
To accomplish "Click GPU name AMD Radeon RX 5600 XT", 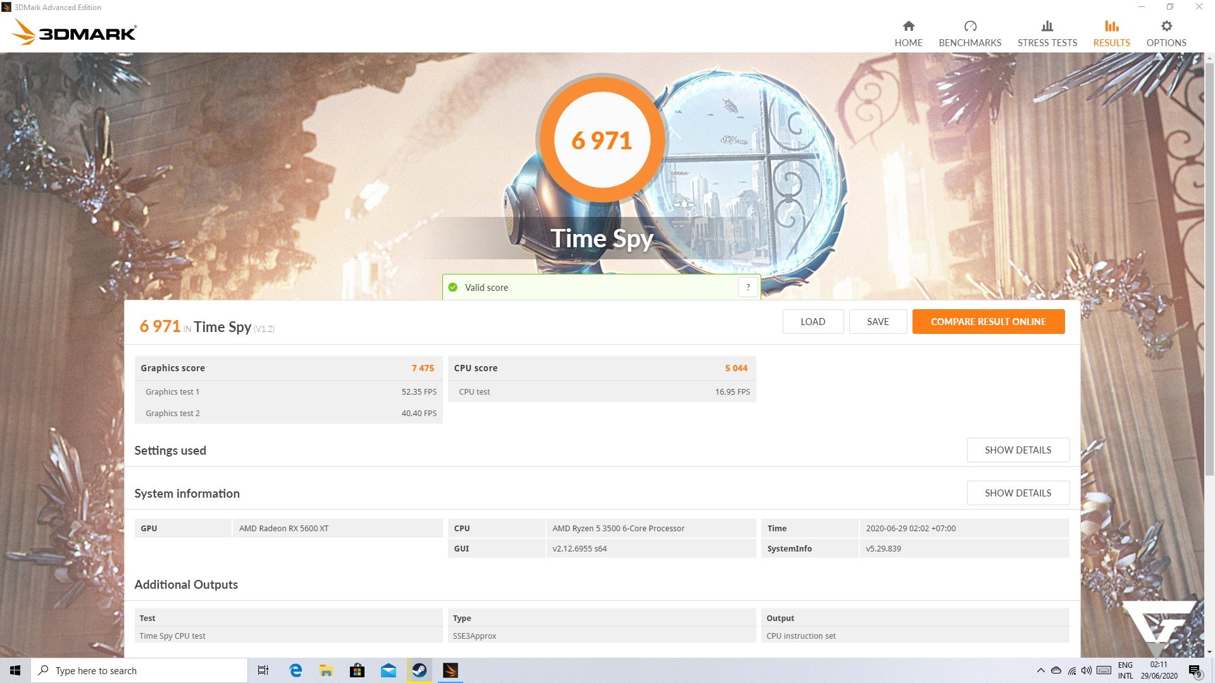I will [283, 528].
